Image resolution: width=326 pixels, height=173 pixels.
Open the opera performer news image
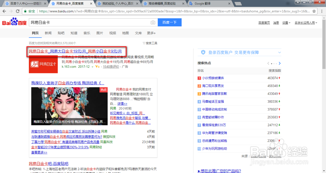pyautogui.click(x=69, y=106)
